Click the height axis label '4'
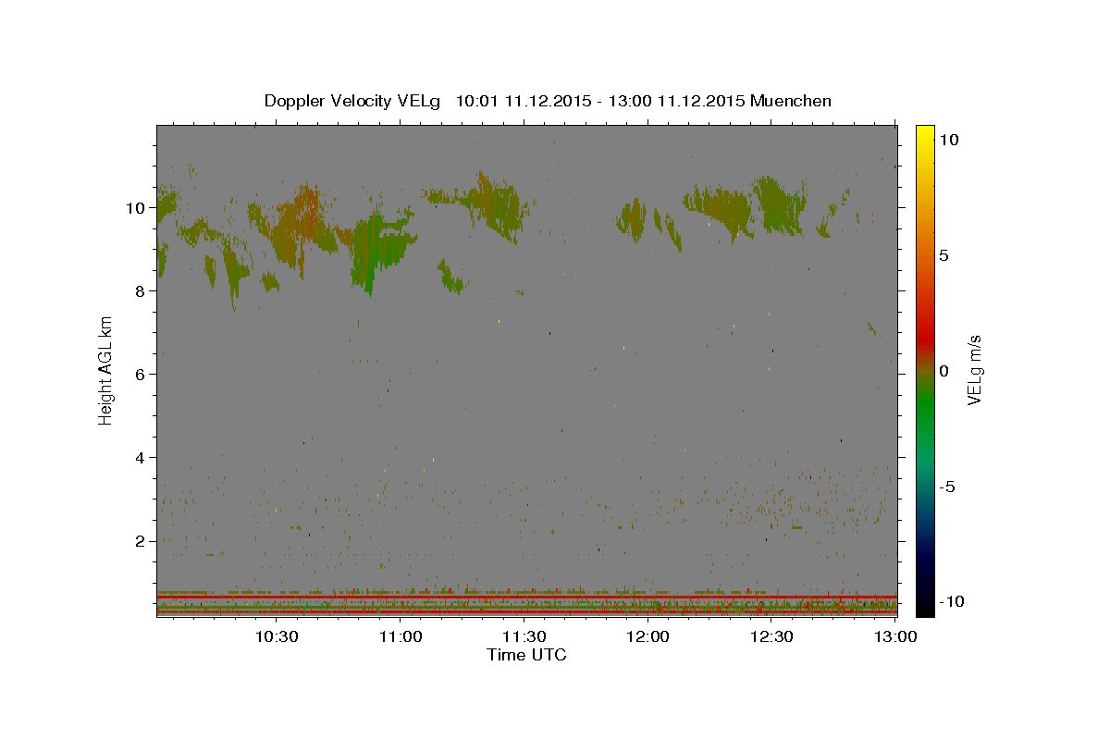Screen dimensions: 1110x740 pos(141,457)
